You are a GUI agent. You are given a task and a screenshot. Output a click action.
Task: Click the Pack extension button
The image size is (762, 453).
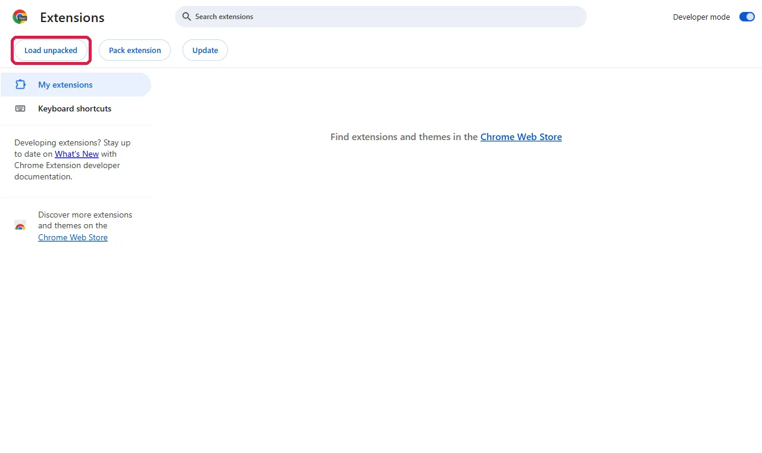[x=135, y=50]
